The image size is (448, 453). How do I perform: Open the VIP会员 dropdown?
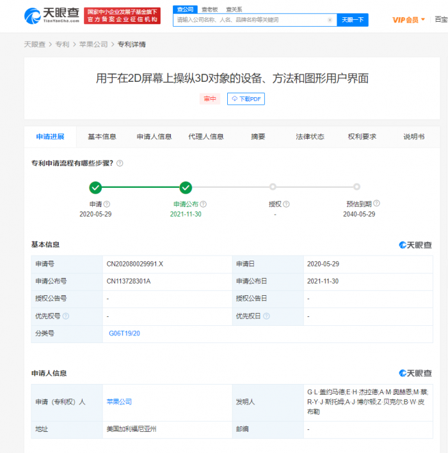[409, 20]
